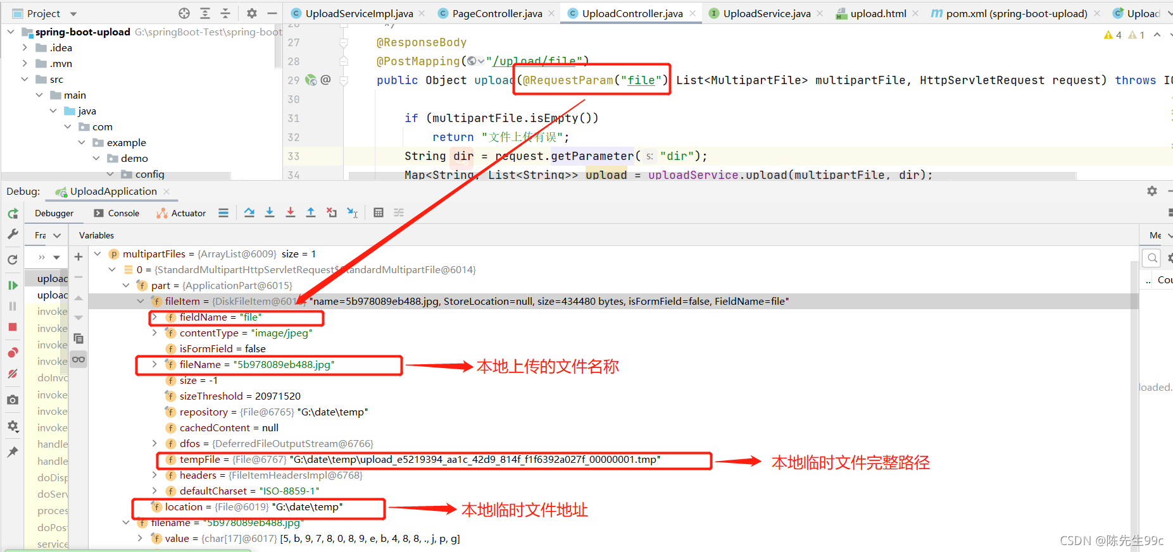This screenshot has width=1173, height=552.
Task: Click the Drop Frame debugger icon
Action: 332,212
